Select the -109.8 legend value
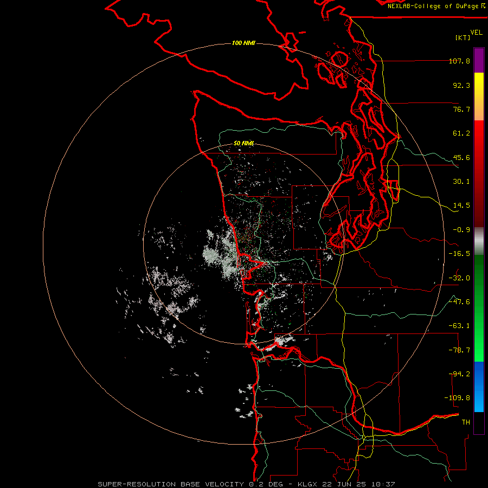 pos(457,398)
